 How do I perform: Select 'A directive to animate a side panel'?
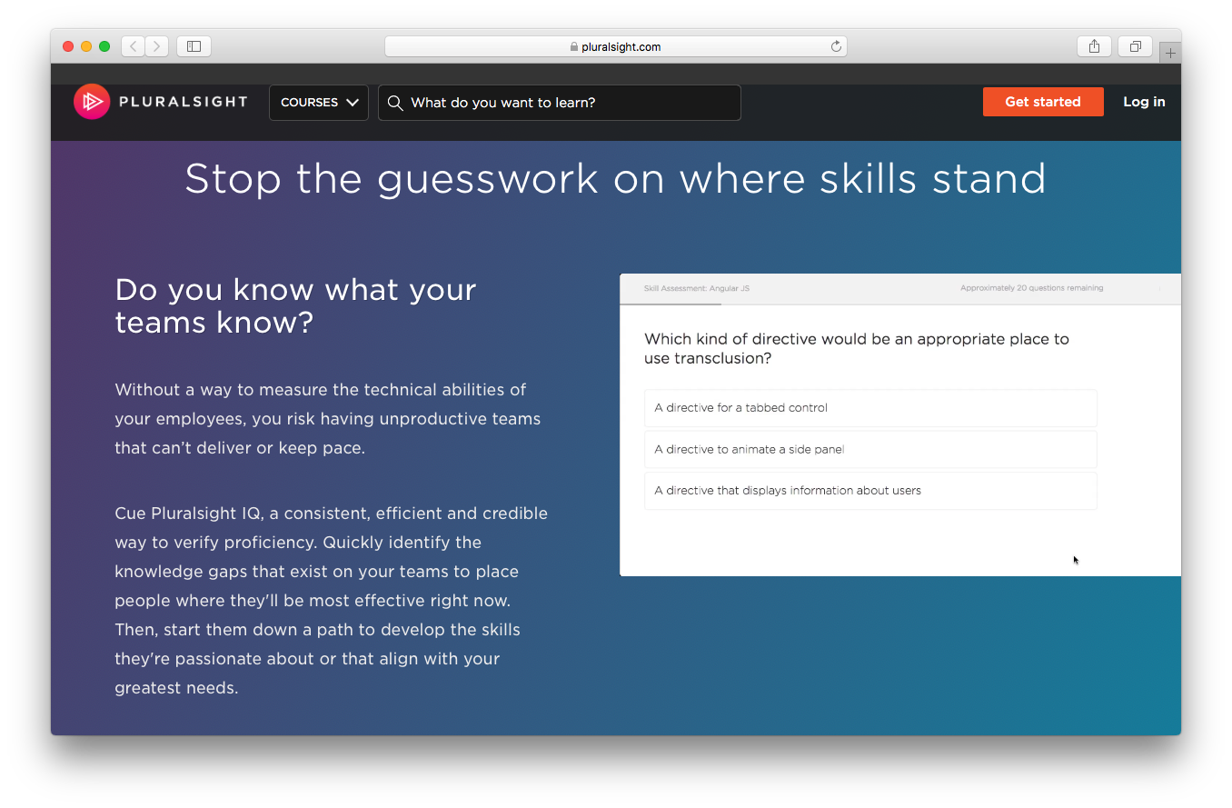pos(870,449)
